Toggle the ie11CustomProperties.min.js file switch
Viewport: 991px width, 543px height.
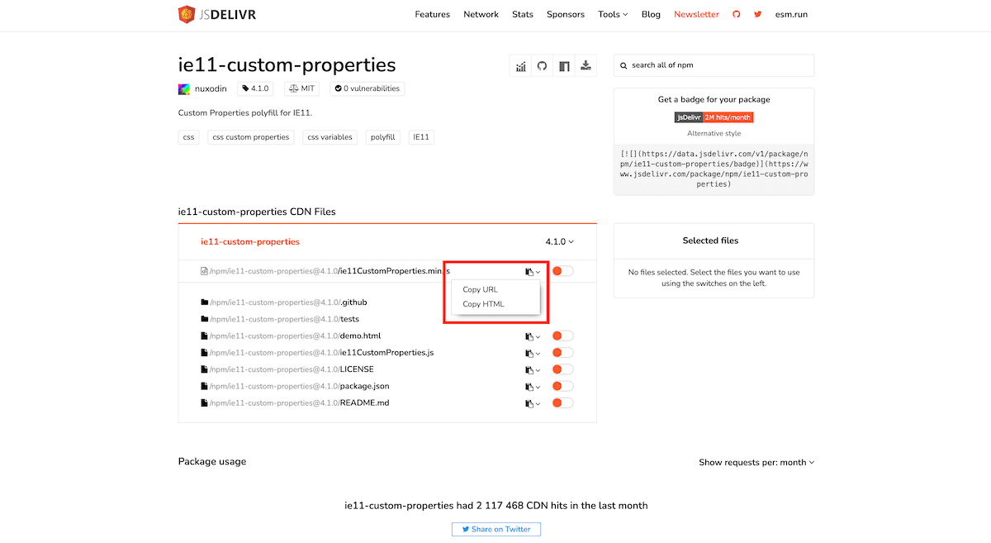click(x=562, y=271)
